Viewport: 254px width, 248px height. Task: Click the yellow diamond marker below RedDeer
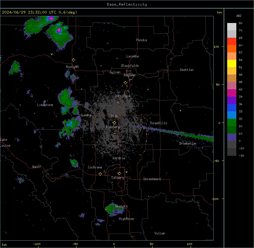[125, 83]
